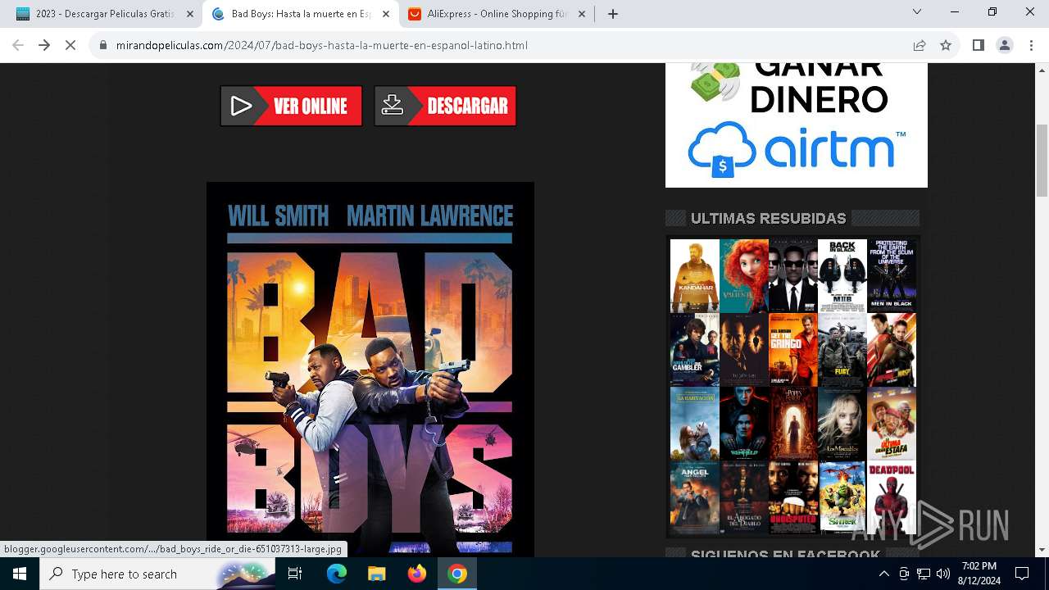Open La Última Gran Estafa poster
Screen dimensions: 1049x590
coord(892,424)
